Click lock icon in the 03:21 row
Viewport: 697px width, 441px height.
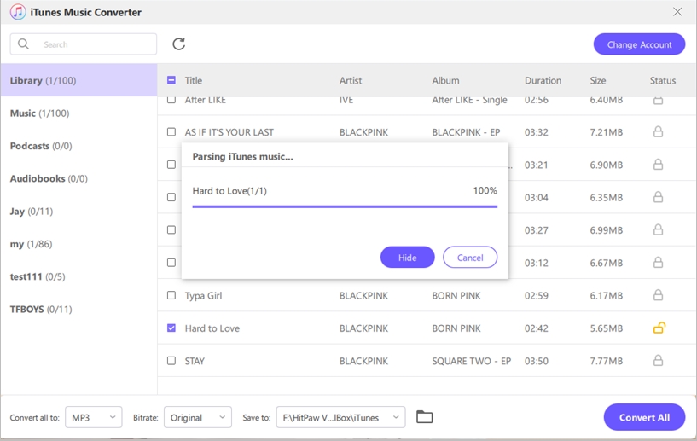(x=658, y=165)
